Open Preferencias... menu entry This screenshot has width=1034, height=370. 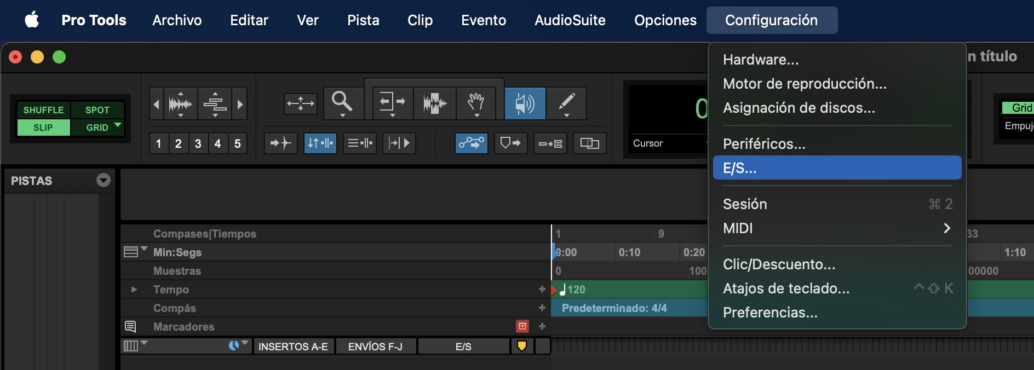tap(770, 313)
